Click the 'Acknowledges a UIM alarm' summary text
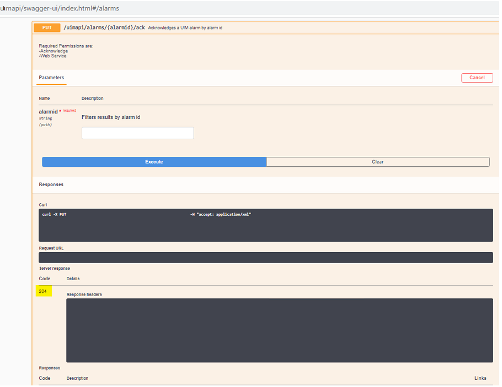502x387 pixels. point(185,28)
